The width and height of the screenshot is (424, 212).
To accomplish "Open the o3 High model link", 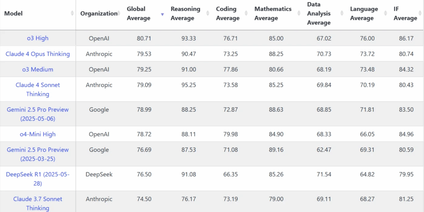I will pos(38,38).
